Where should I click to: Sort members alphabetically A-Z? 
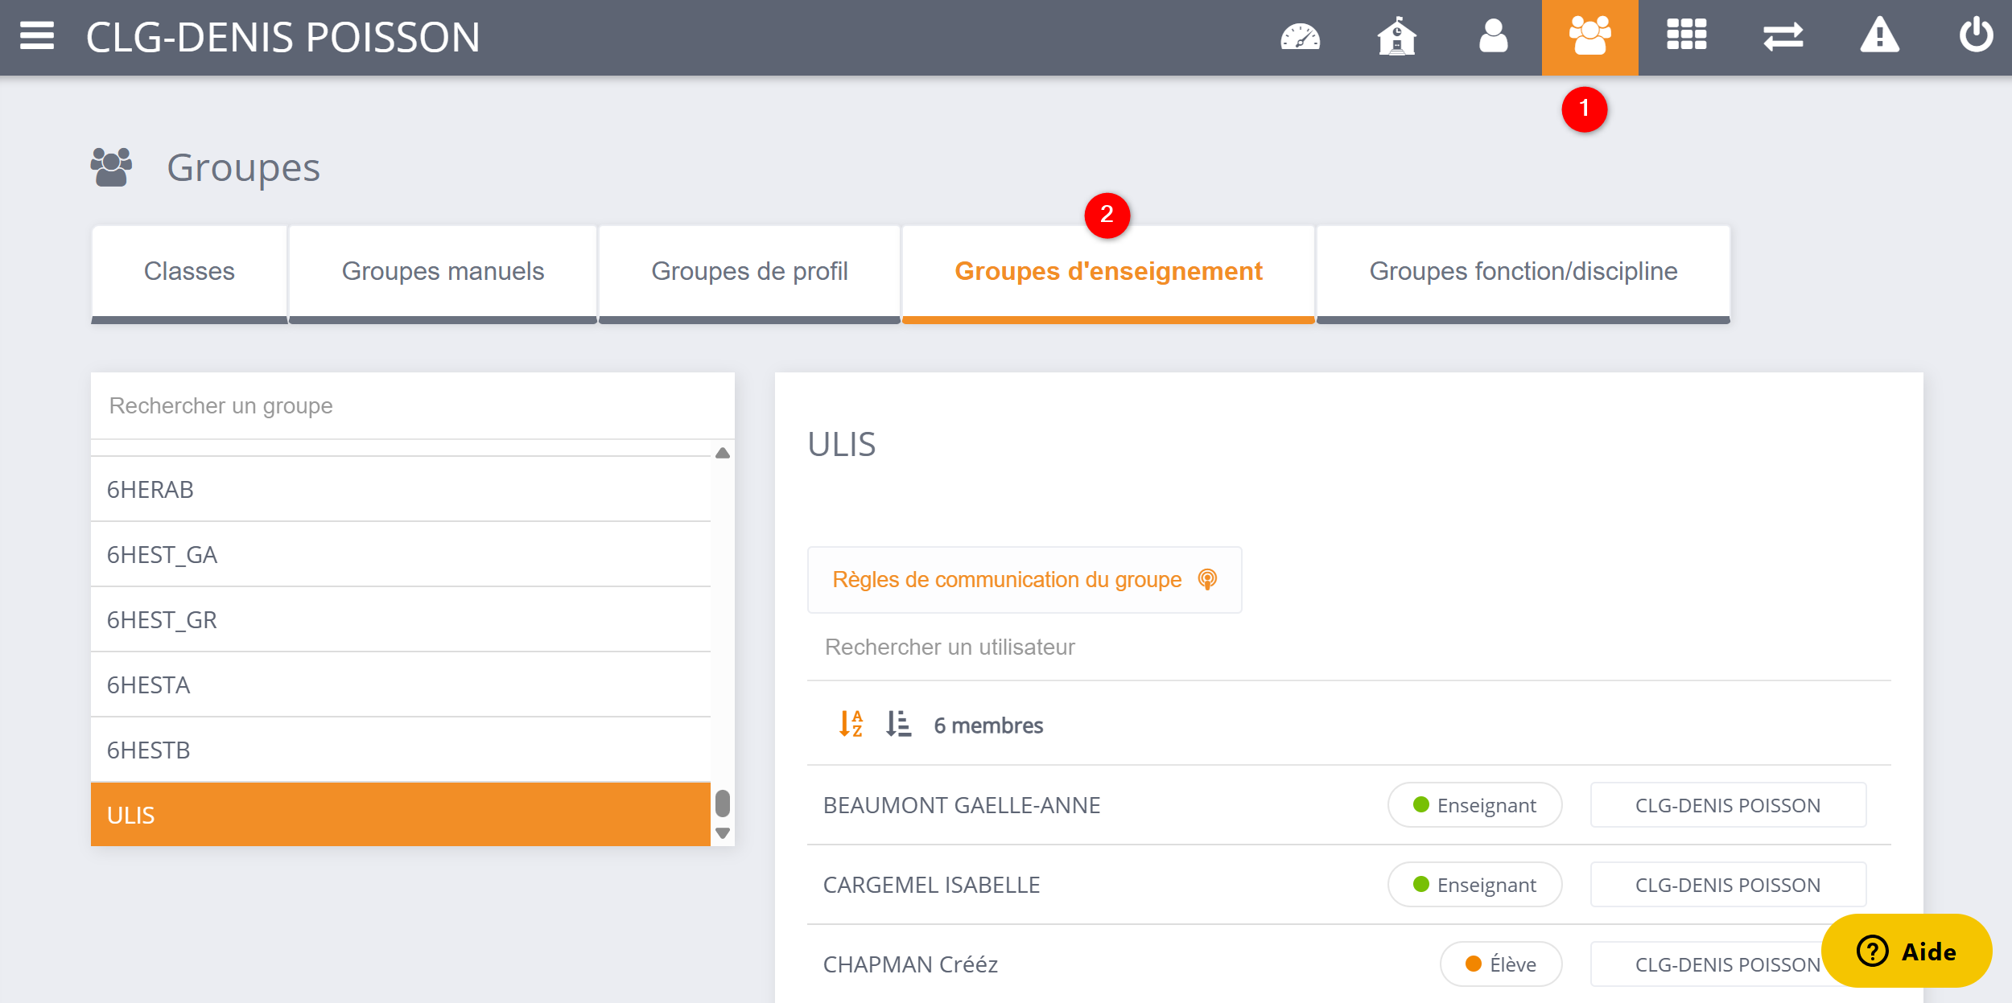(851, 724)
